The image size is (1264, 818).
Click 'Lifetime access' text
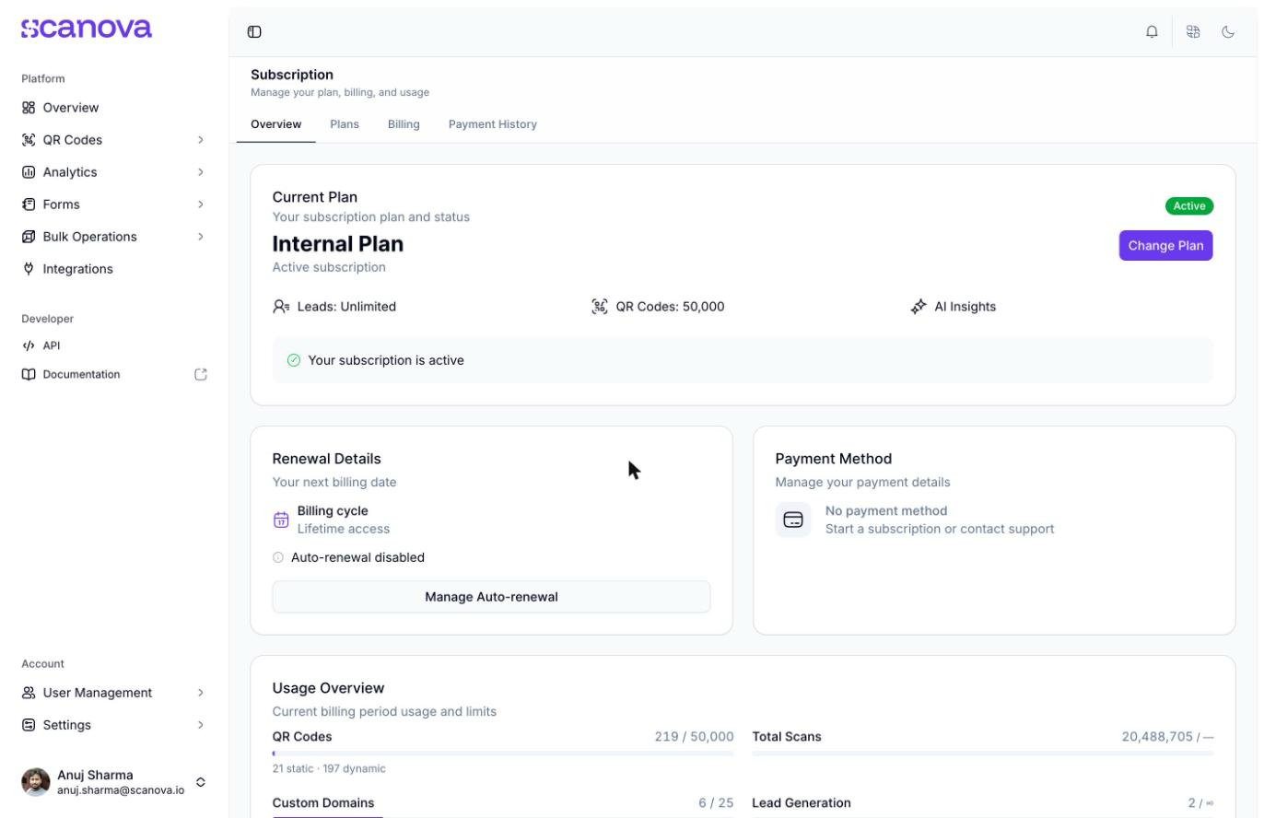pos(344,530)
